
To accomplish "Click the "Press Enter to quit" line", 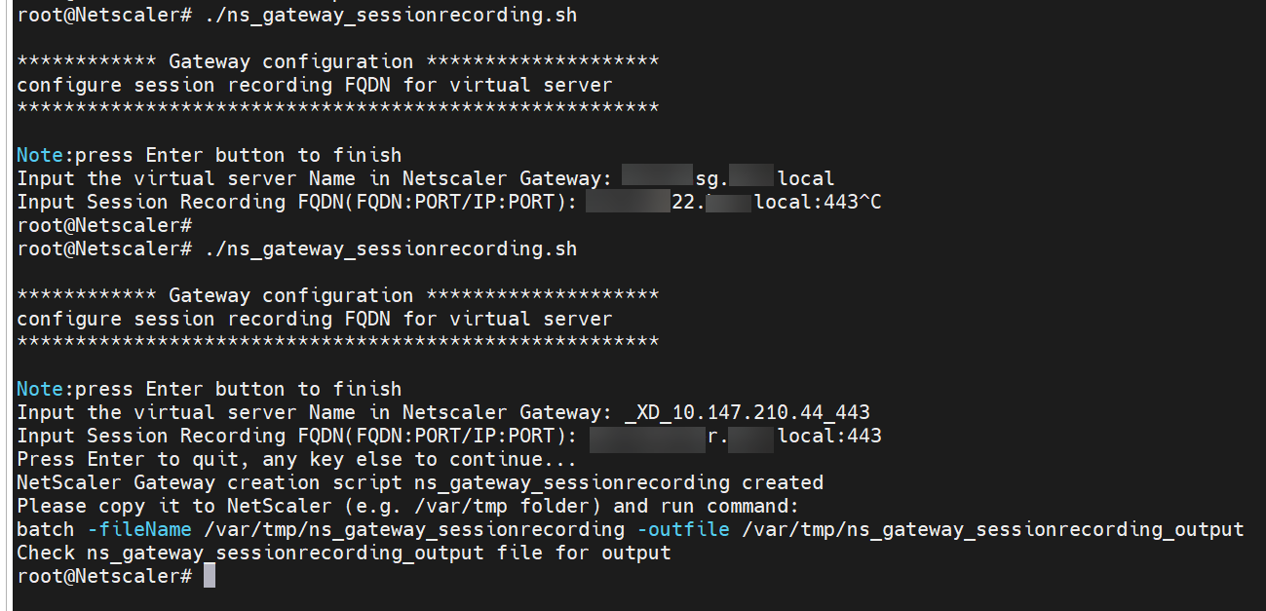I will [296, 460].
